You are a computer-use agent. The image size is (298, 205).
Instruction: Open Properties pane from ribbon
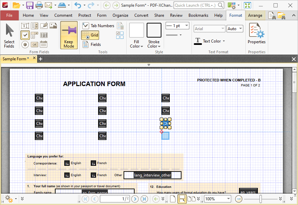point(256,34)
